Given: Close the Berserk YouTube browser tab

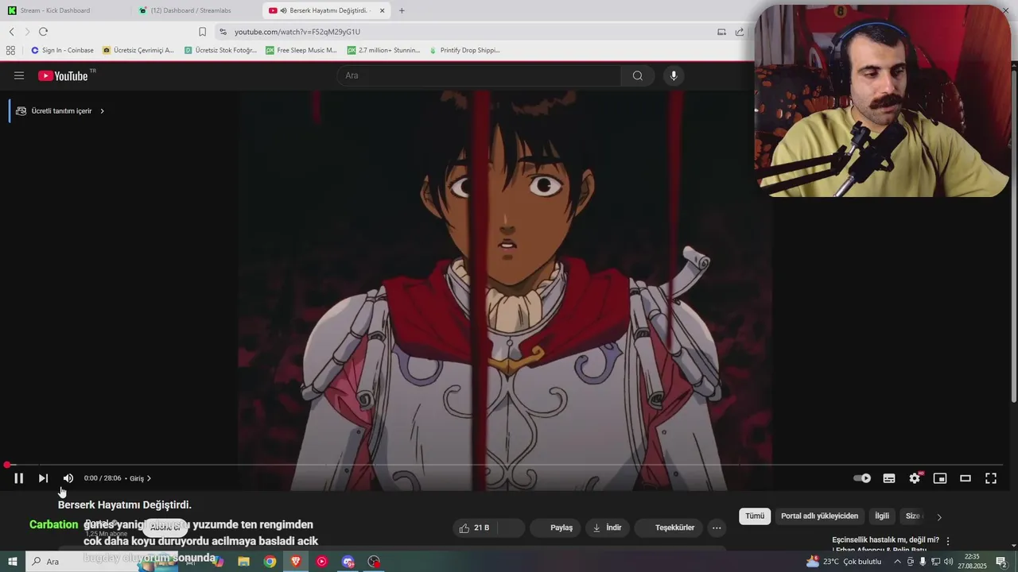Looking at the screenshot, I should [x=382, y=10].
